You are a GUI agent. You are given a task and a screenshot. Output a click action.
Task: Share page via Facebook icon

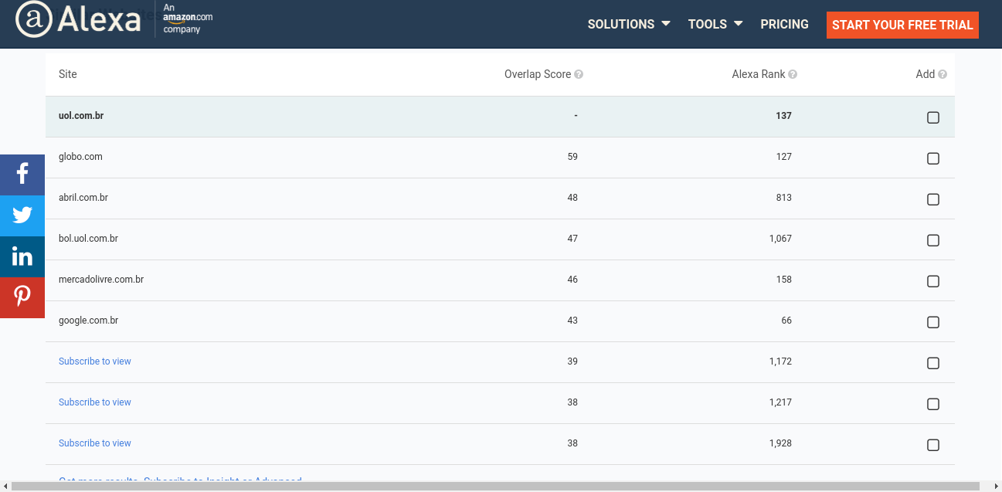point(22,175)
